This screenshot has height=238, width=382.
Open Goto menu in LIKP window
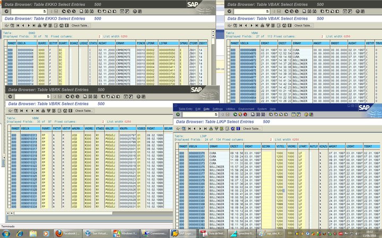pos(206,109)
